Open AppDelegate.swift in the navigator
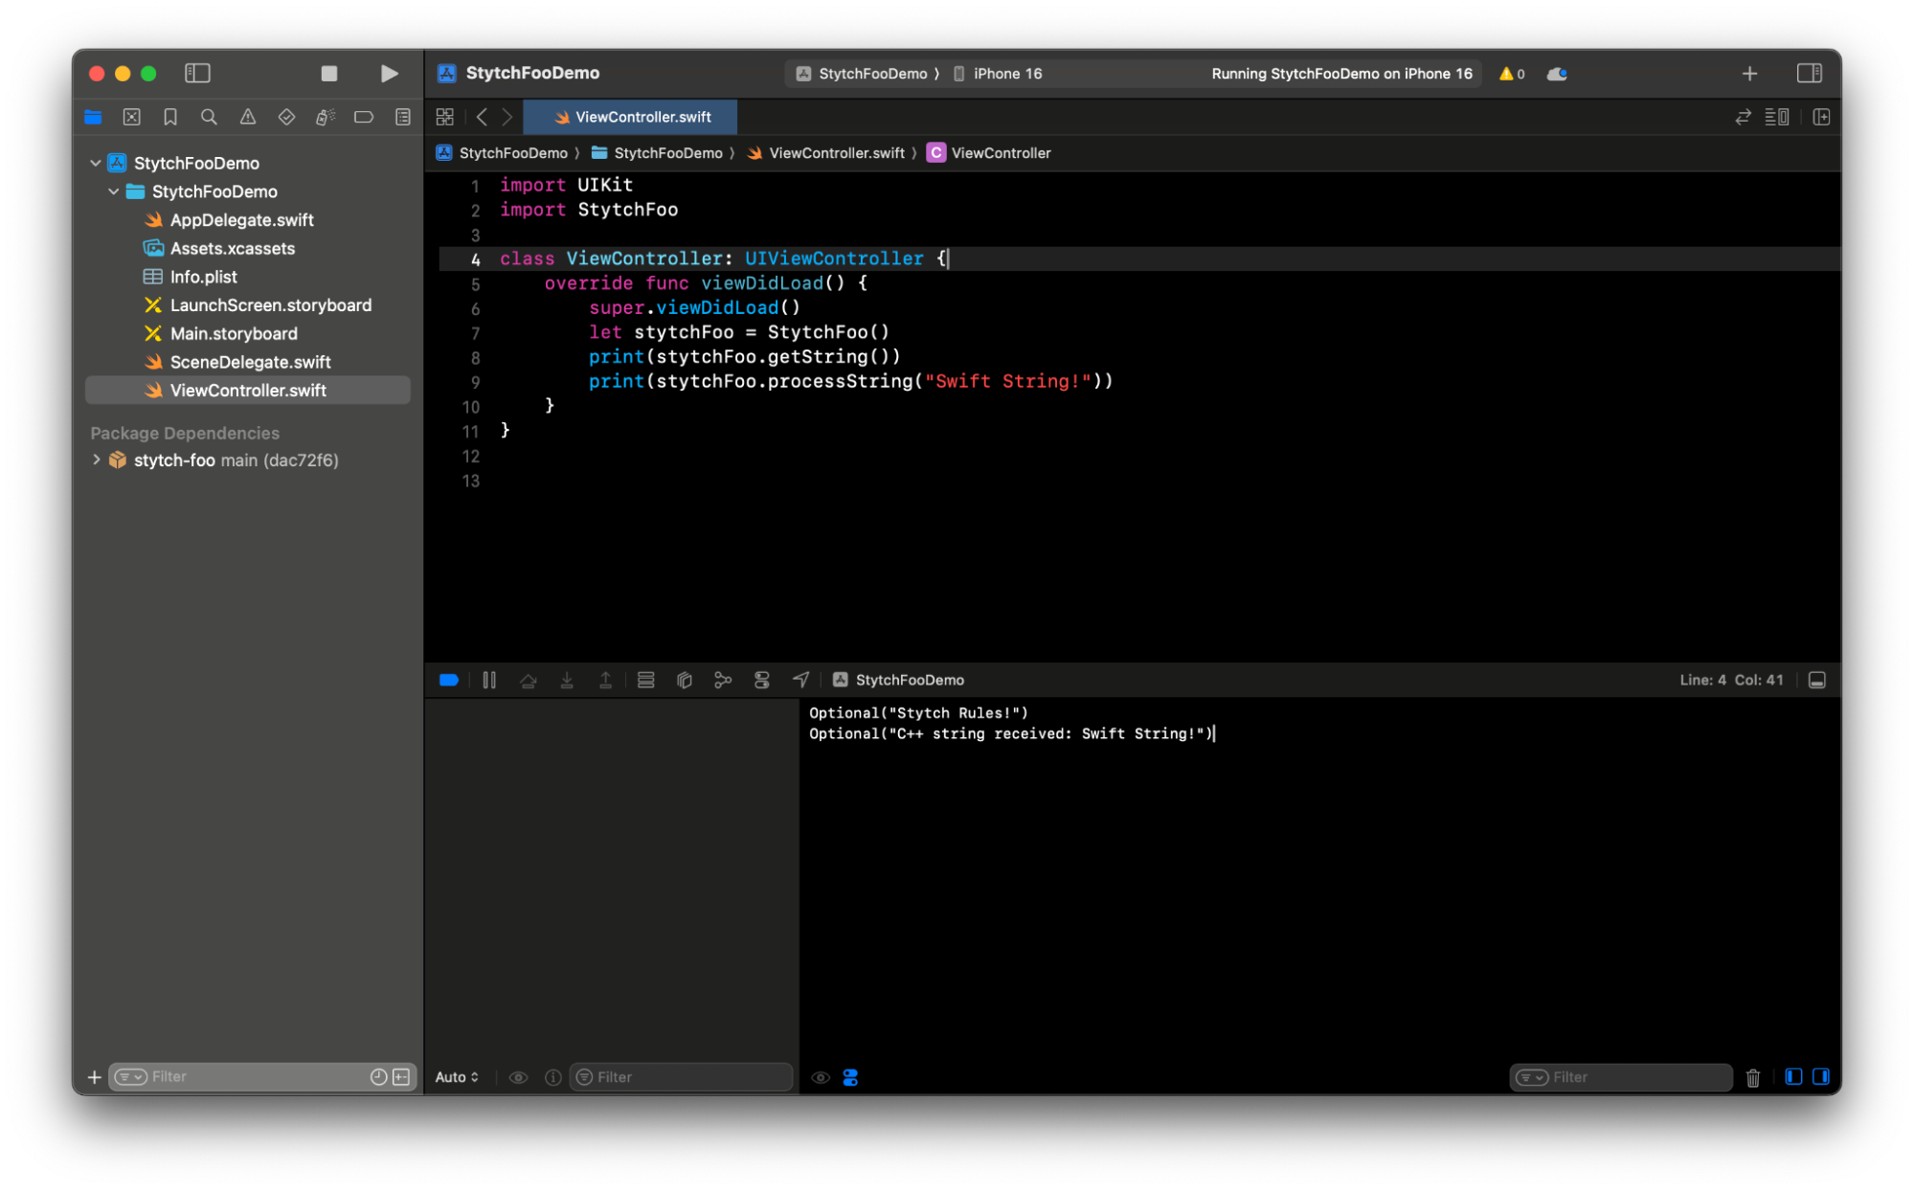The image size is (1914, 1191). [x=241, y=220]
